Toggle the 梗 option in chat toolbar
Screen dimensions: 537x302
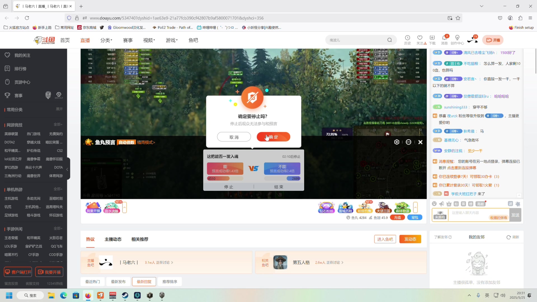click(471, 204)
